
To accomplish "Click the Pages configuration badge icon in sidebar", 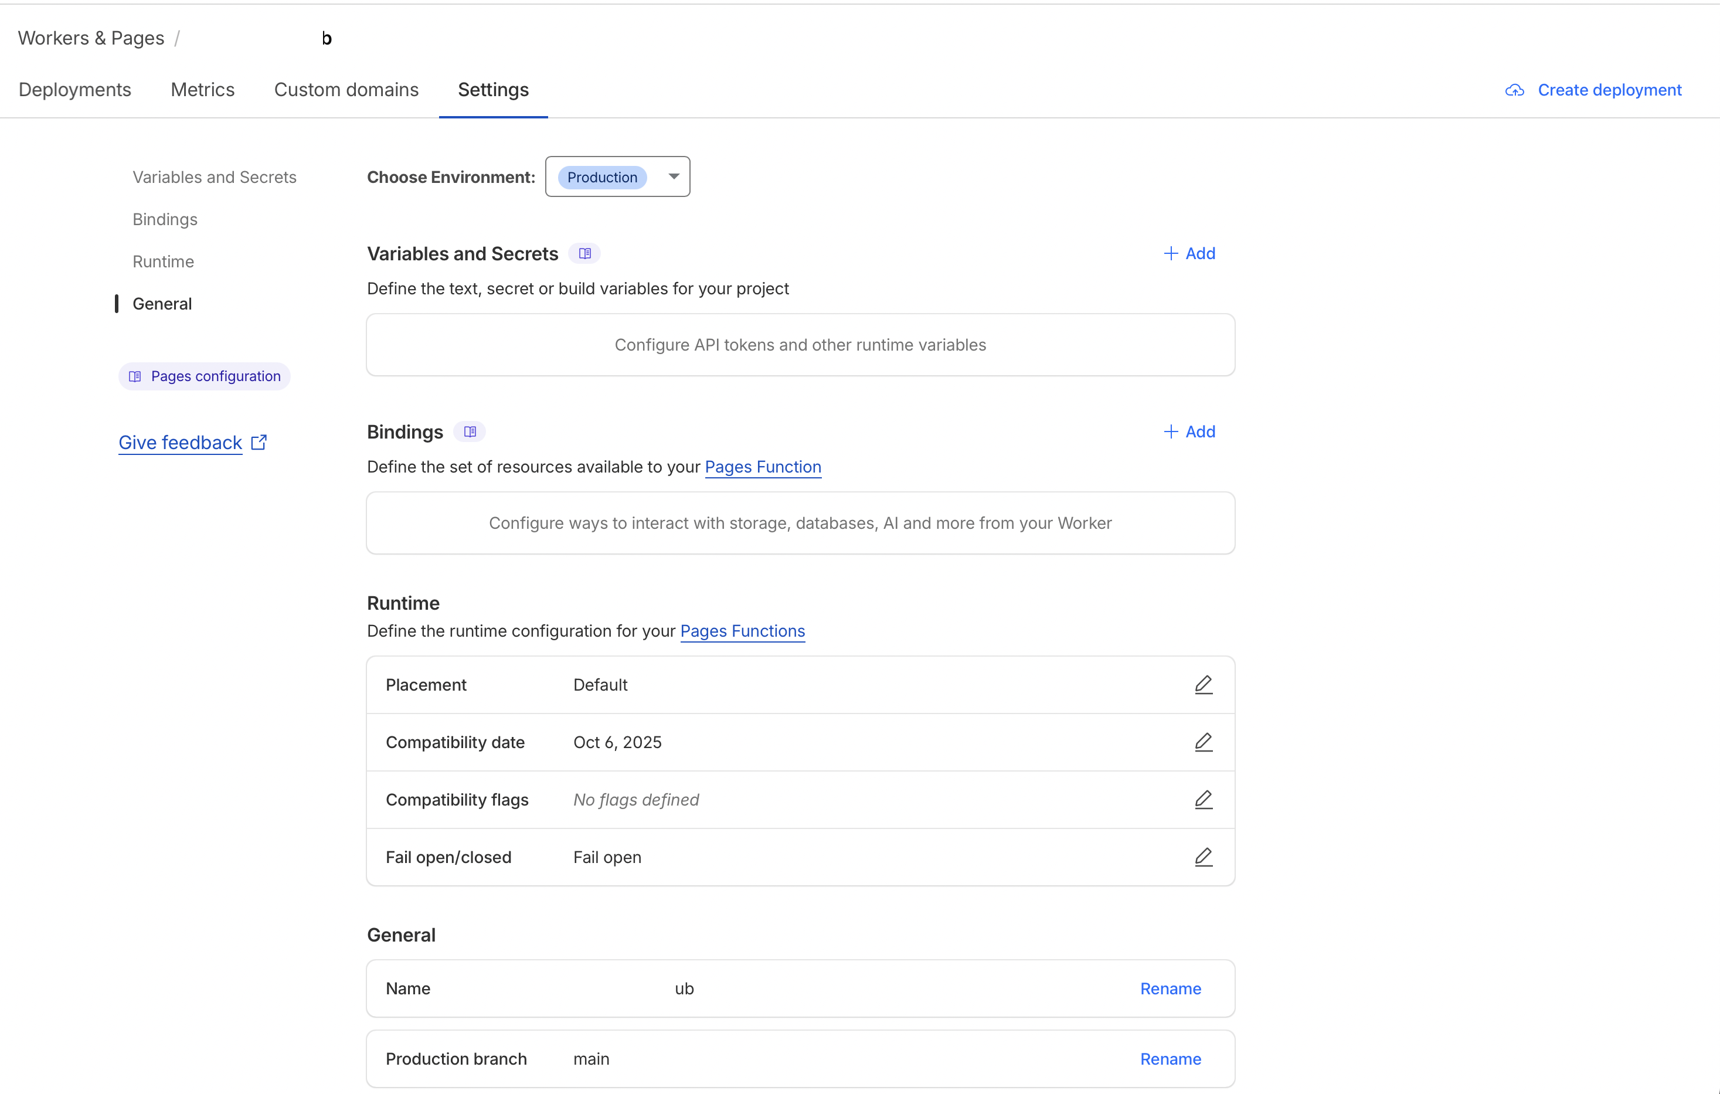I will (135, 376).
